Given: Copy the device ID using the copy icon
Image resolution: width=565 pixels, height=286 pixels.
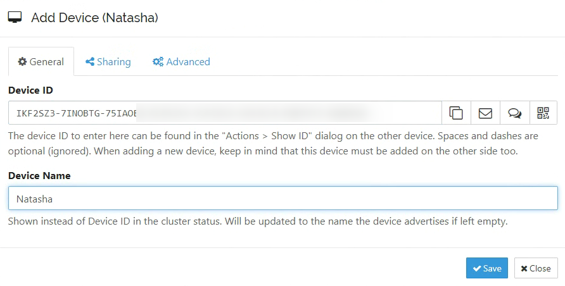Looking at the screenshot, I should click(456, 113).
